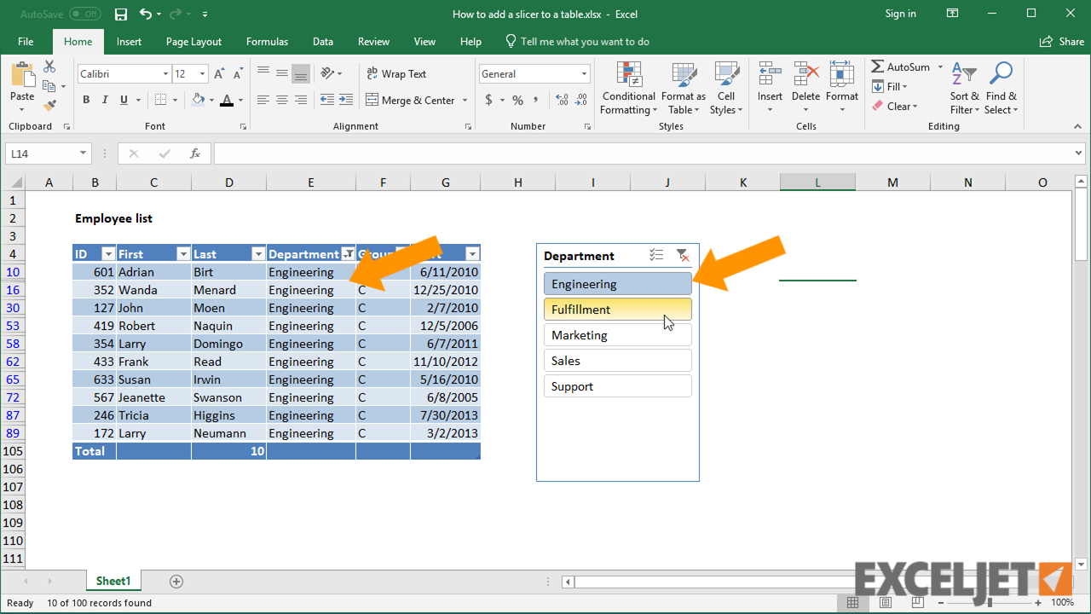
Task: Click the Sign in link
Action: 900,14
